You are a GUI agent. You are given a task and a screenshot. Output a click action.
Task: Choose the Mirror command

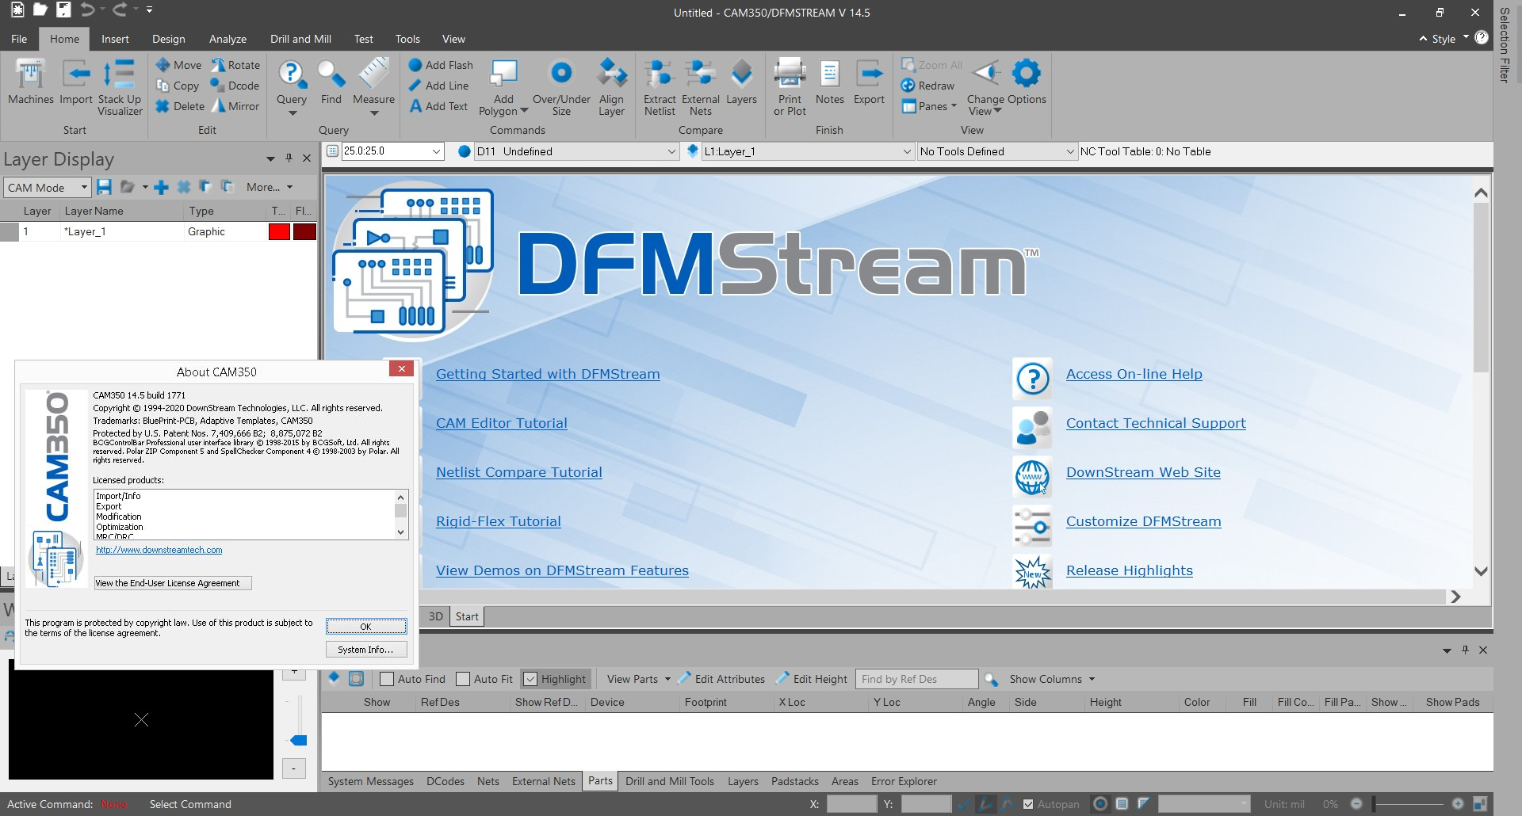pyautogui.click(x=235, y=106)
